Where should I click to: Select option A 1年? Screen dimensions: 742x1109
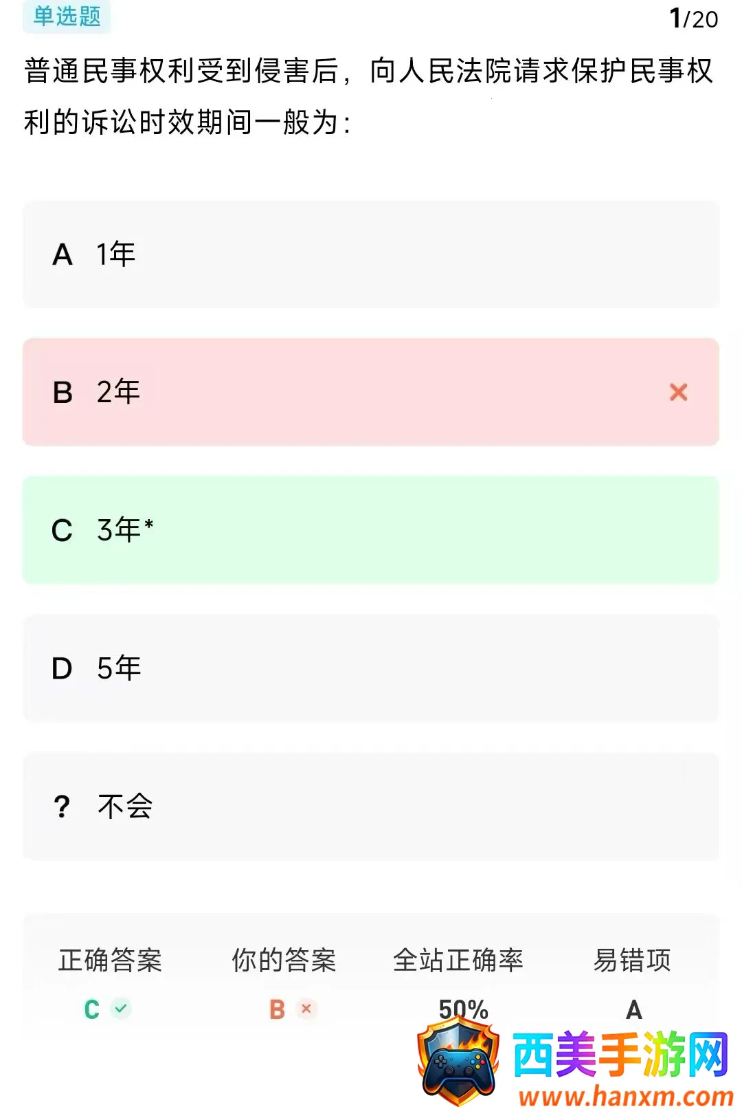371,254
